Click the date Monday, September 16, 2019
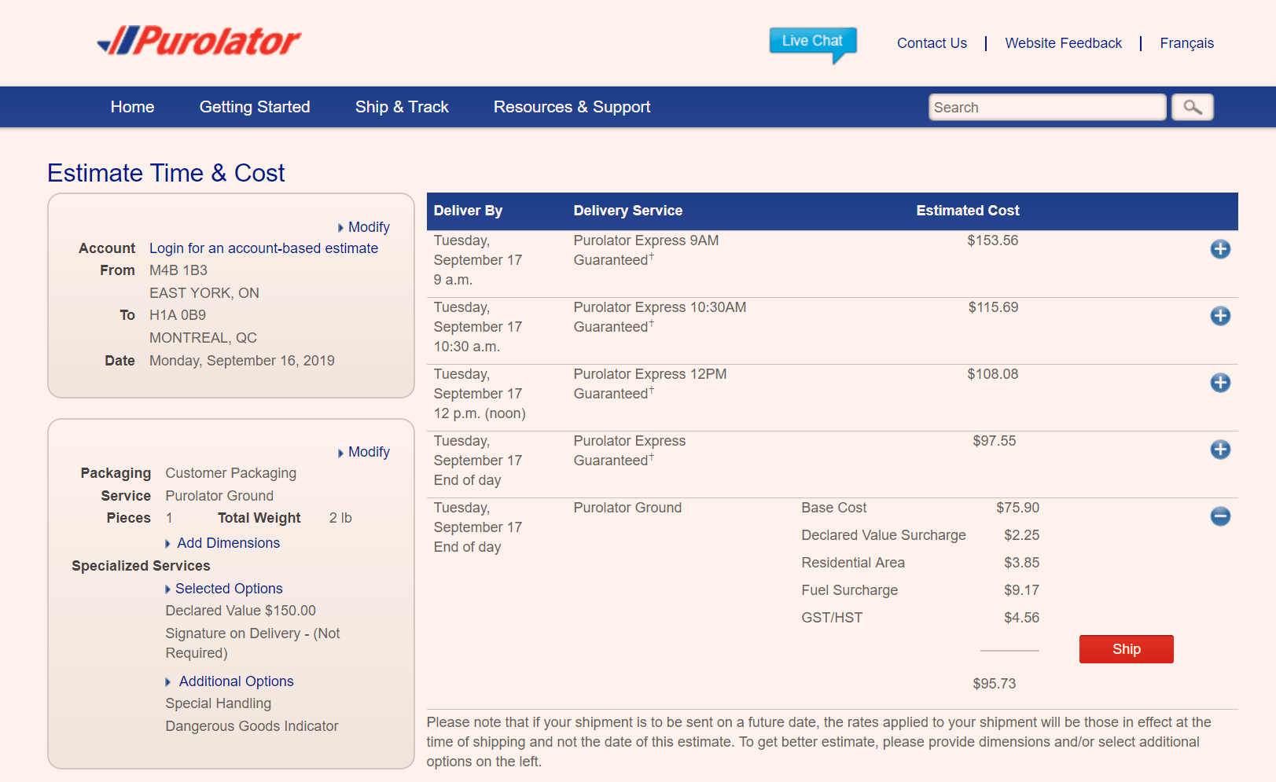 pyautogui.click(x=242, y=361)
